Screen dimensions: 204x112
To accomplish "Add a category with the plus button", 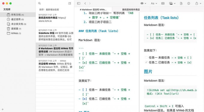I will (3, 110).
